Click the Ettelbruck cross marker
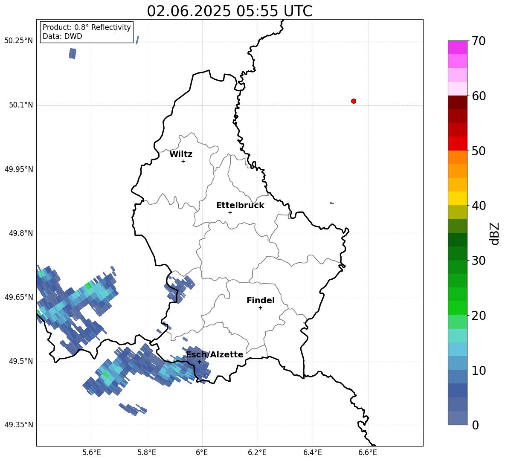The height and width of the screenshot is (461, 505). point(230,212)
